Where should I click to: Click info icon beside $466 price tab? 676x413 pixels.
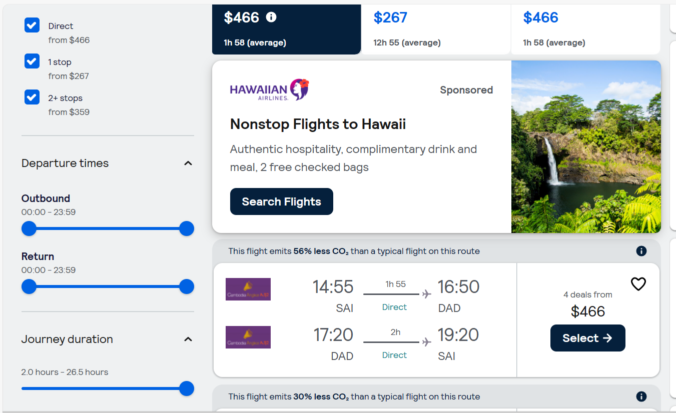click(x=271, y=17)
